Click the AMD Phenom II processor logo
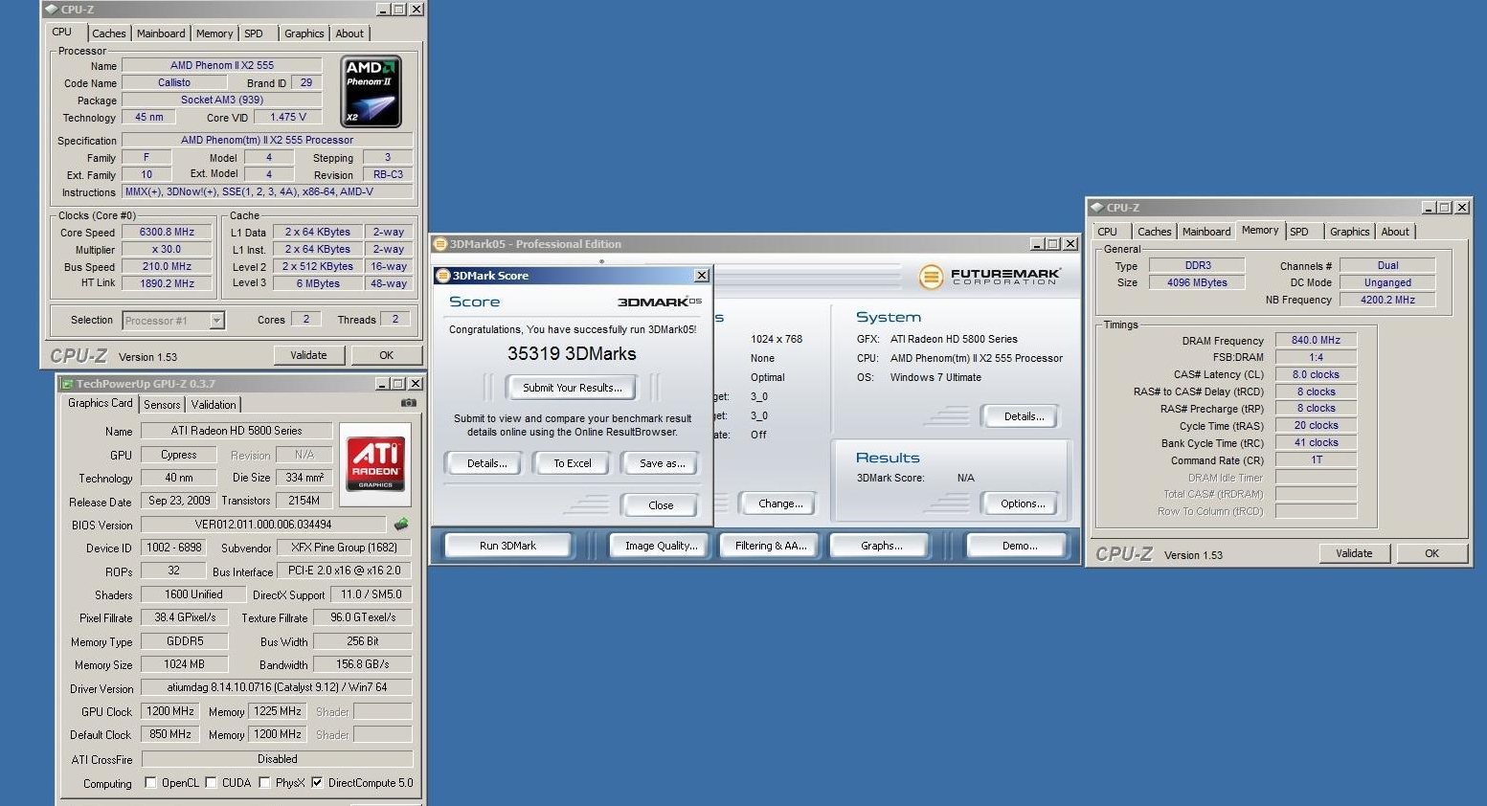1487x806 pixels. tap(371, 91)
